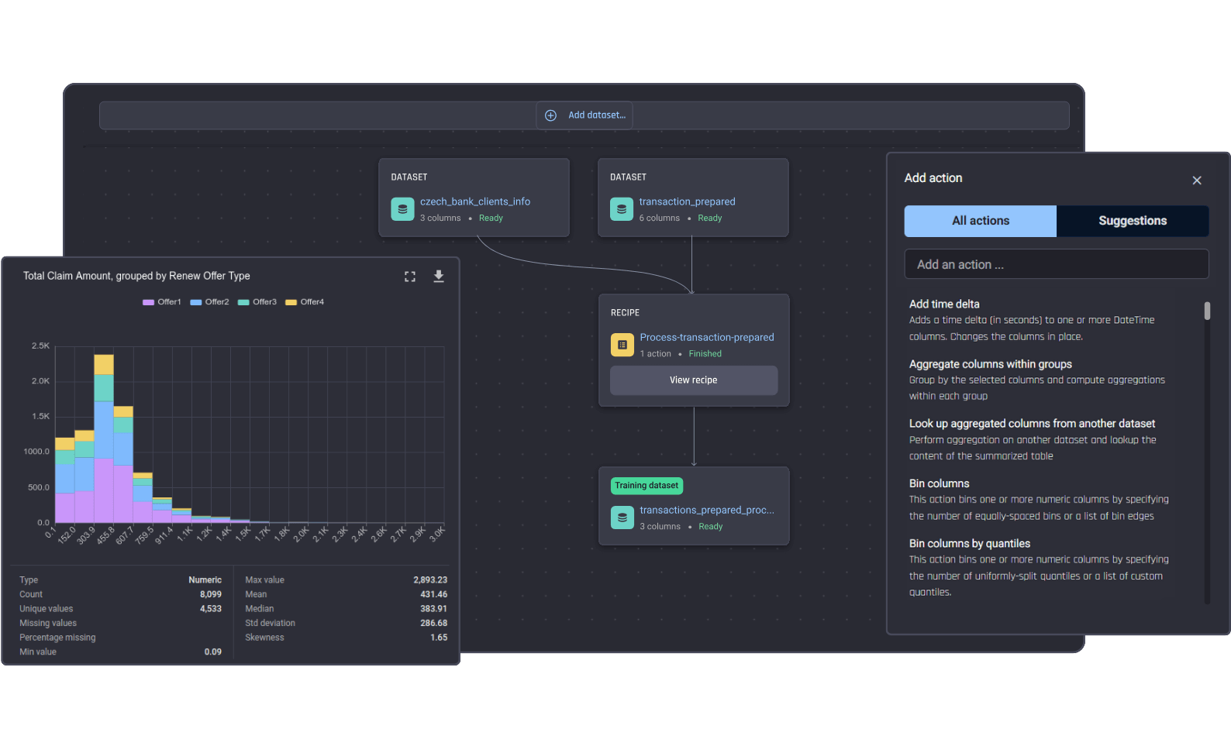The height and width of the screenshot is (736, 1231).
Task: Click the plus icon beside Add dataset
Action: [x=550, y=115]
